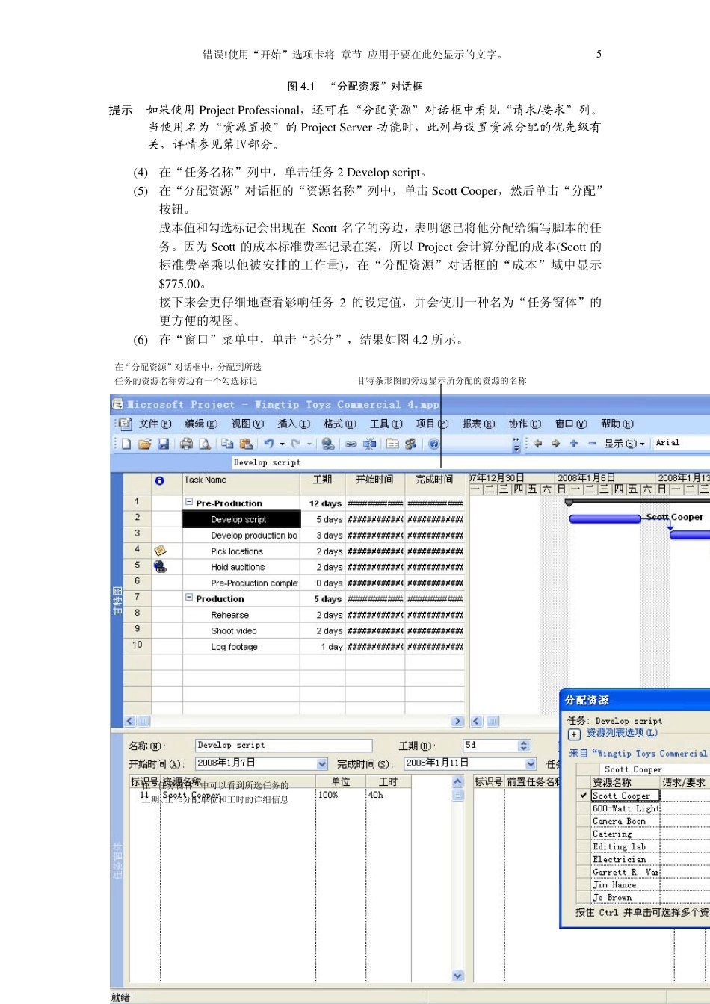710x1004 pixels.
Task: Click the task form list's scroll-down arrow
Action: click(x=458, y=976)
